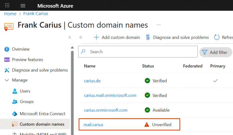Open Frank Carius breadcrumb link
233x135 pixels.
tap(36, 13)
